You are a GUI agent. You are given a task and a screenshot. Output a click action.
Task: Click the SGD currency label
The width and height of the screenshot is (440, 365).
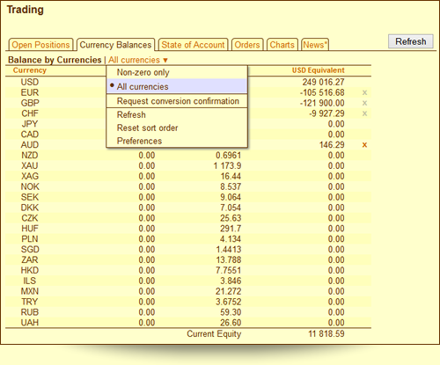(x=30, y=250)
